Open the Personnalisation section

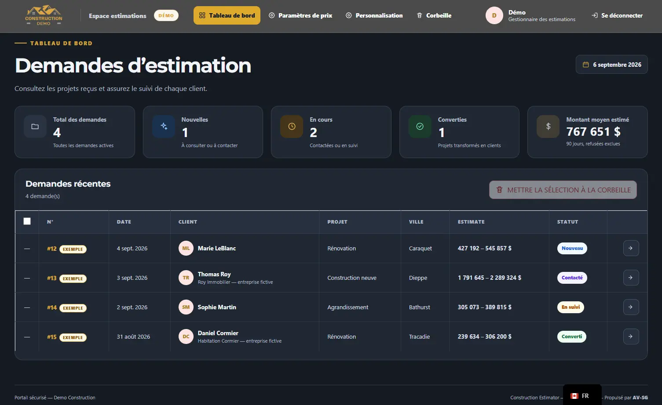click(374, 15)
